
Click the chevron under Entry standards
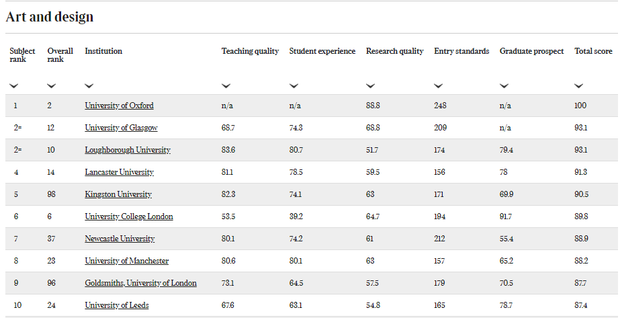click(439, 86)
